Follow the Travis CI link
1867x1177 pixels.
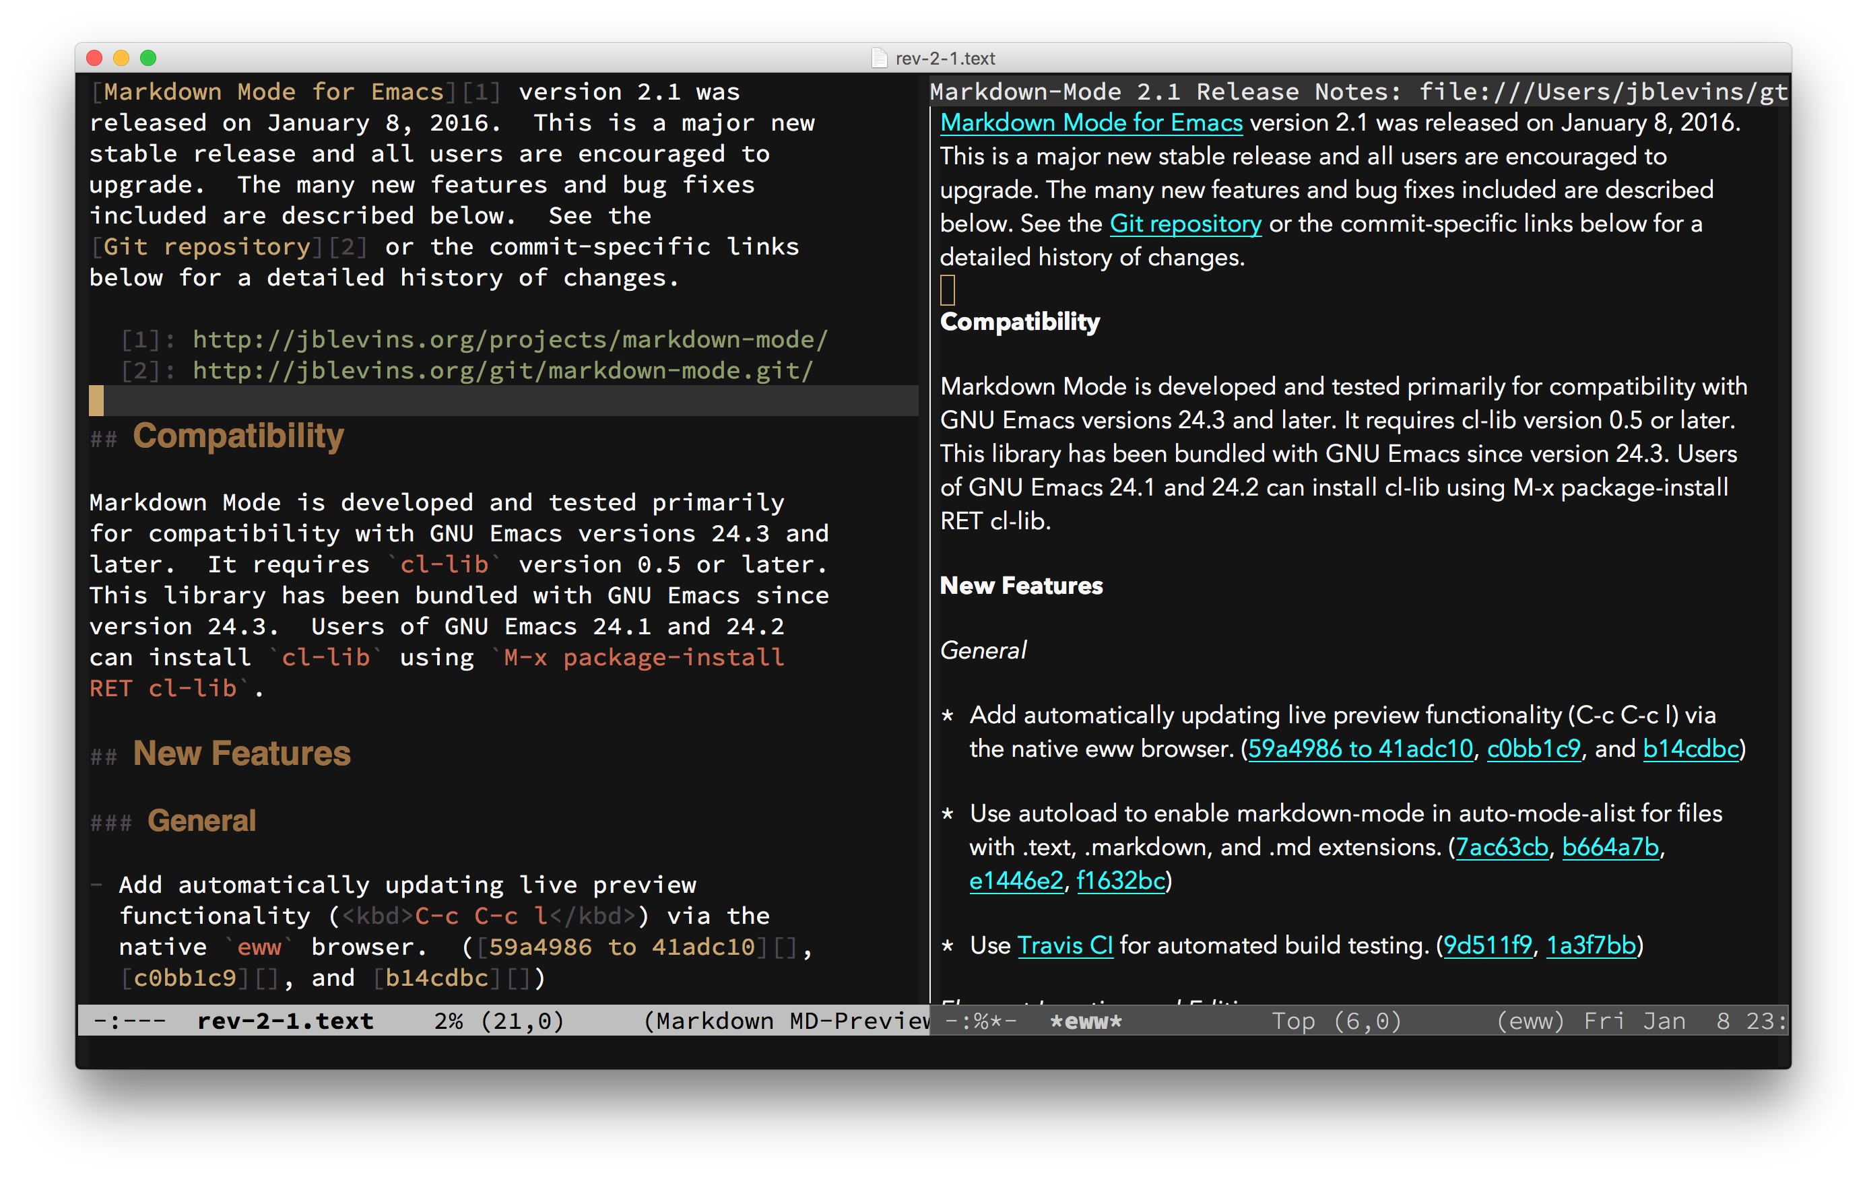pyautogui.click(x=1065, y=945)
